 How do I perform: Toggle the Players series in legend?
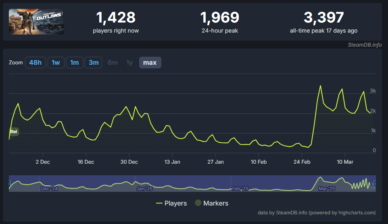pos(171,203)
